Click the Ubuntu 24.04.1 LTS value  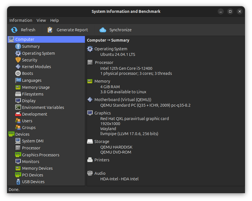[118, 54]
